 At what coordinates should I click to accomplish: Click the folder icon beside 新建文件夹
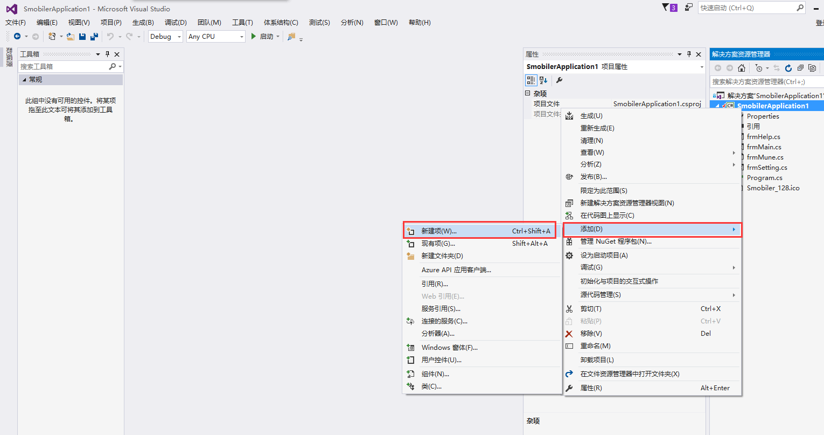[x=410, y=256]
